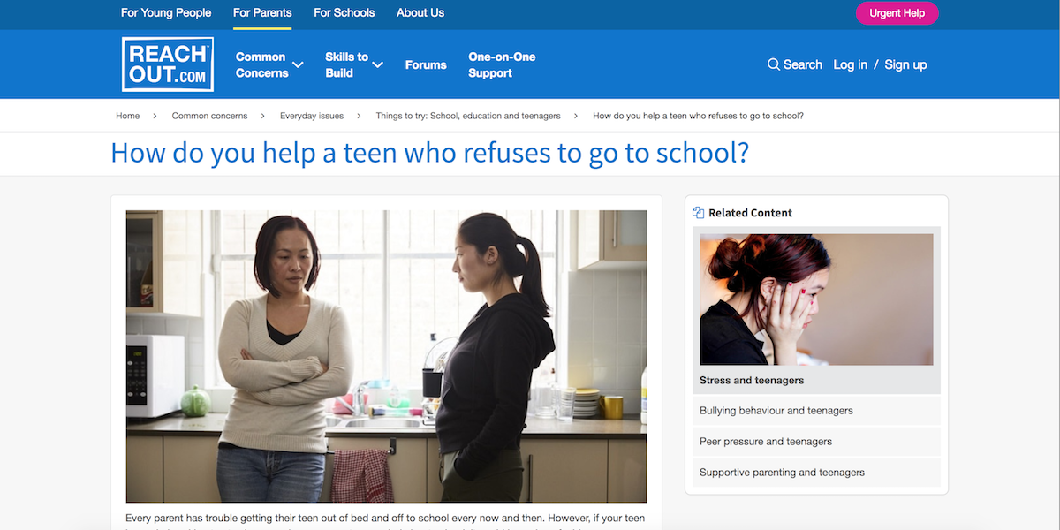Image resolution: width=1060 pixels, height=530 pixels.
Task: Open the Forums menu item
Action: point(426,65)
